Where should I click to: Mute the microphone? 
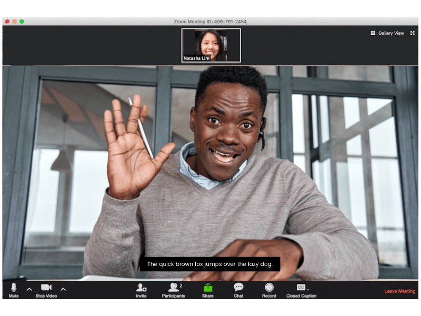13,291
